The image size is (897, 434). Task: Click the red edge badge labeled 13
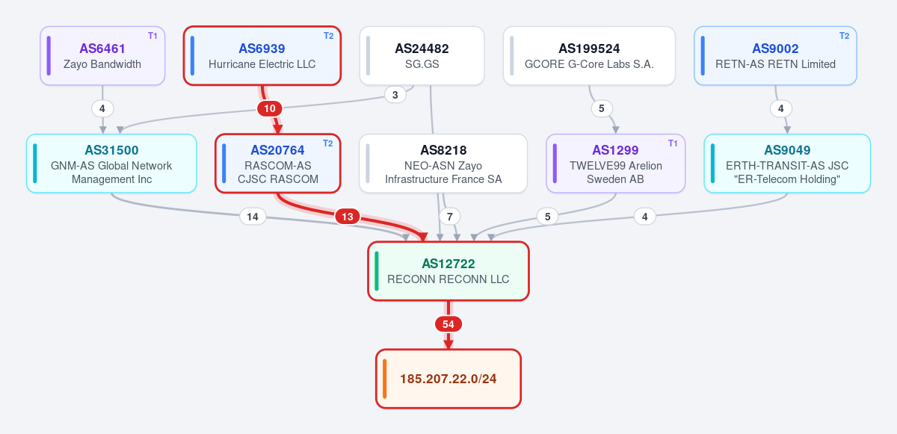[347, 217]
